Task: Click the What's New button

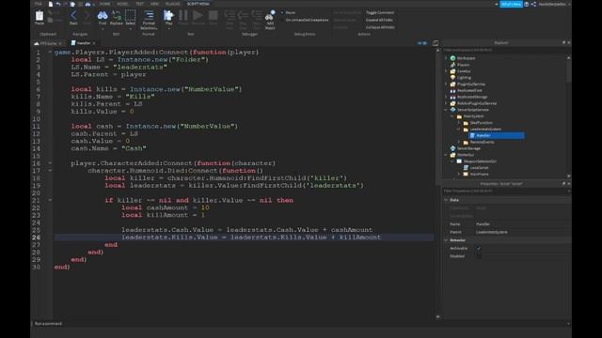Action: (511, 4)
